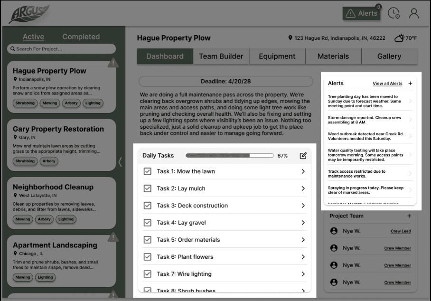431x301 pixels.
Task: Open the Spraying in progress alert
Action: click(370, 190)
